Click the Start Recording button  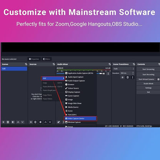(x=148, y=75)
